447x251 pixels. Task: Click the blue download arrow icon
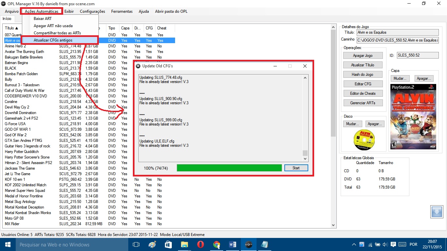[437, 211]
